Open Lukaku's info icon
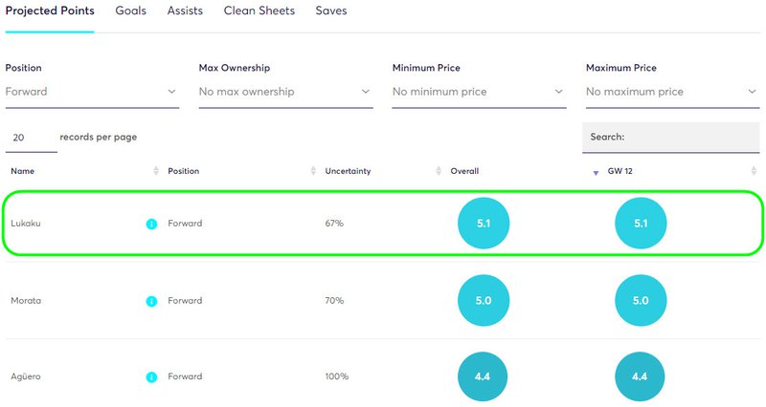The width and height of the screenshot is (766, 407). pos(151,224)
